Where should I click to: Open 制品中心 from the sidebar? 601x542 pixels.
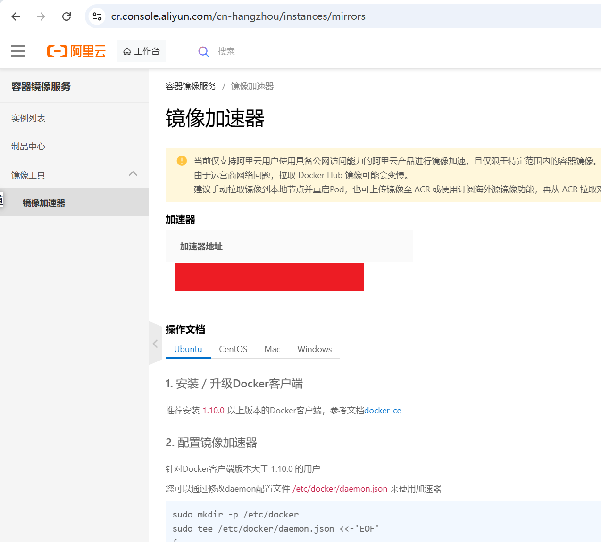coord(28,146)
